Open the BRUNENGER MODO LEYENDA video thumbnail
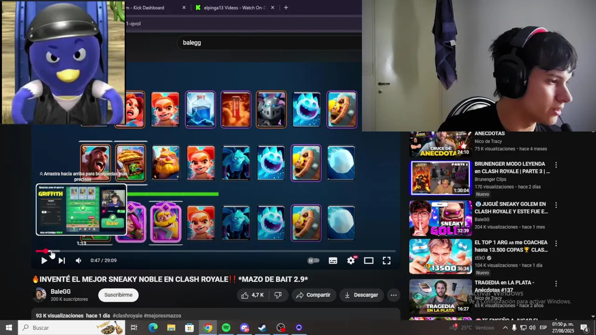The width and height of the screenshot is (596, 335). tap(440, 178)
